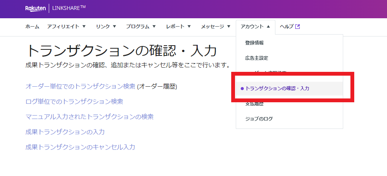Open オーダー単位でのトランザクション検索 link

pyautogui.click(x=80, y=87)
